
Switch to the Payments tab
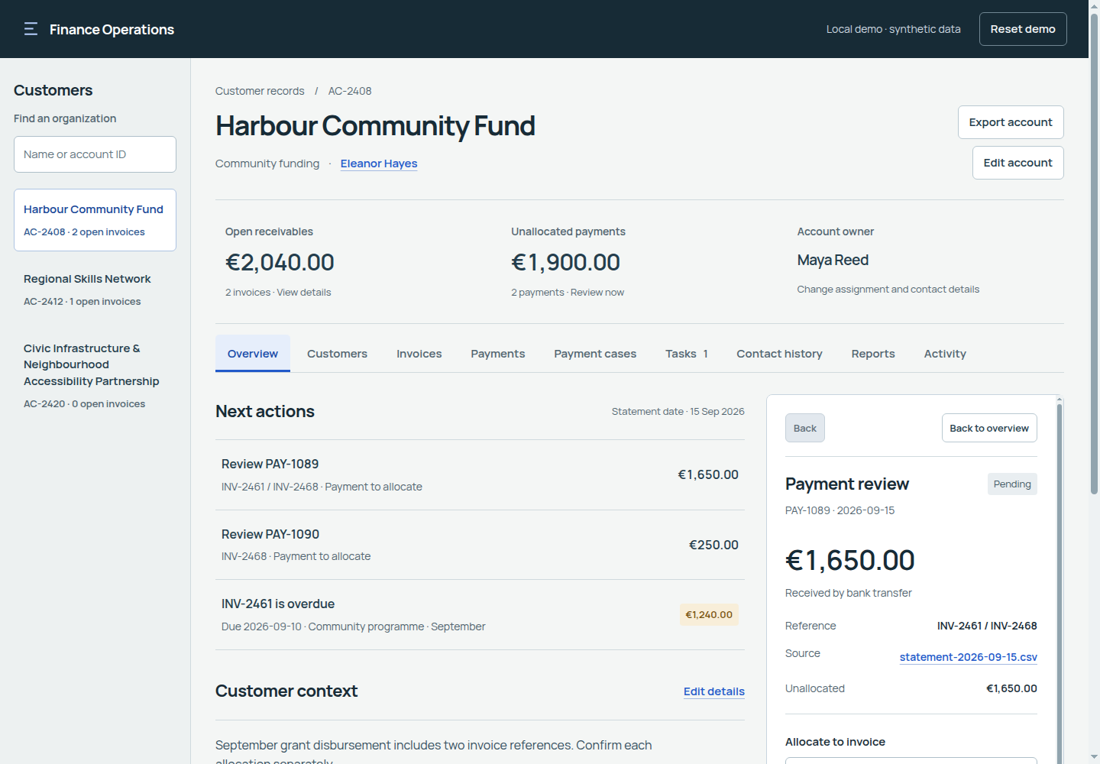(x=498, y=354)
